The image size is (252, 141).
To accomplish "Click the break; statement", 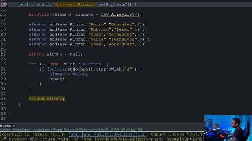I will [57, 79].
